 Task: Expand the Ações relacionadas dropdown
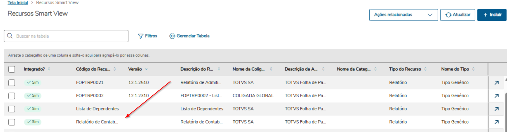(403, 15)
